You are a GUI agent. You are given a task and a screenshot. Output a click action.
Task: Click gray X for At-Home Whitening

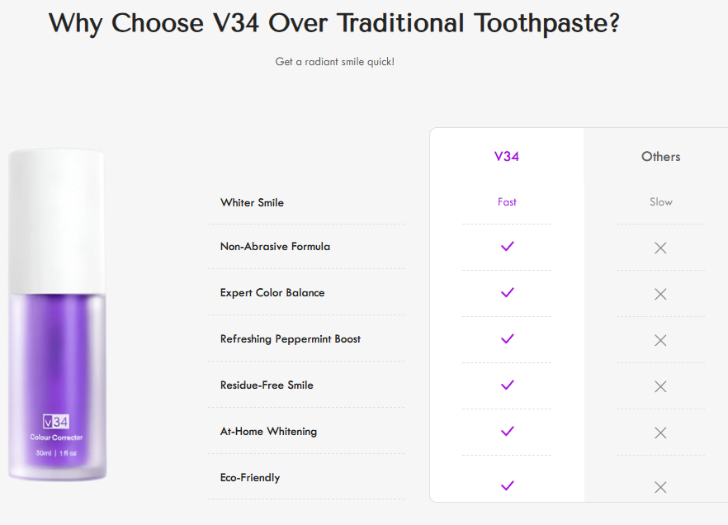(660, 433)
